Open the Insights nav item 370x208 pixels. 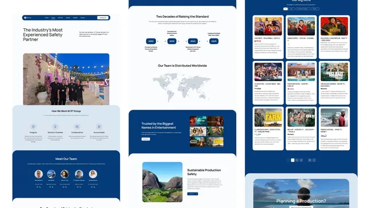click(x=75, y=18)
